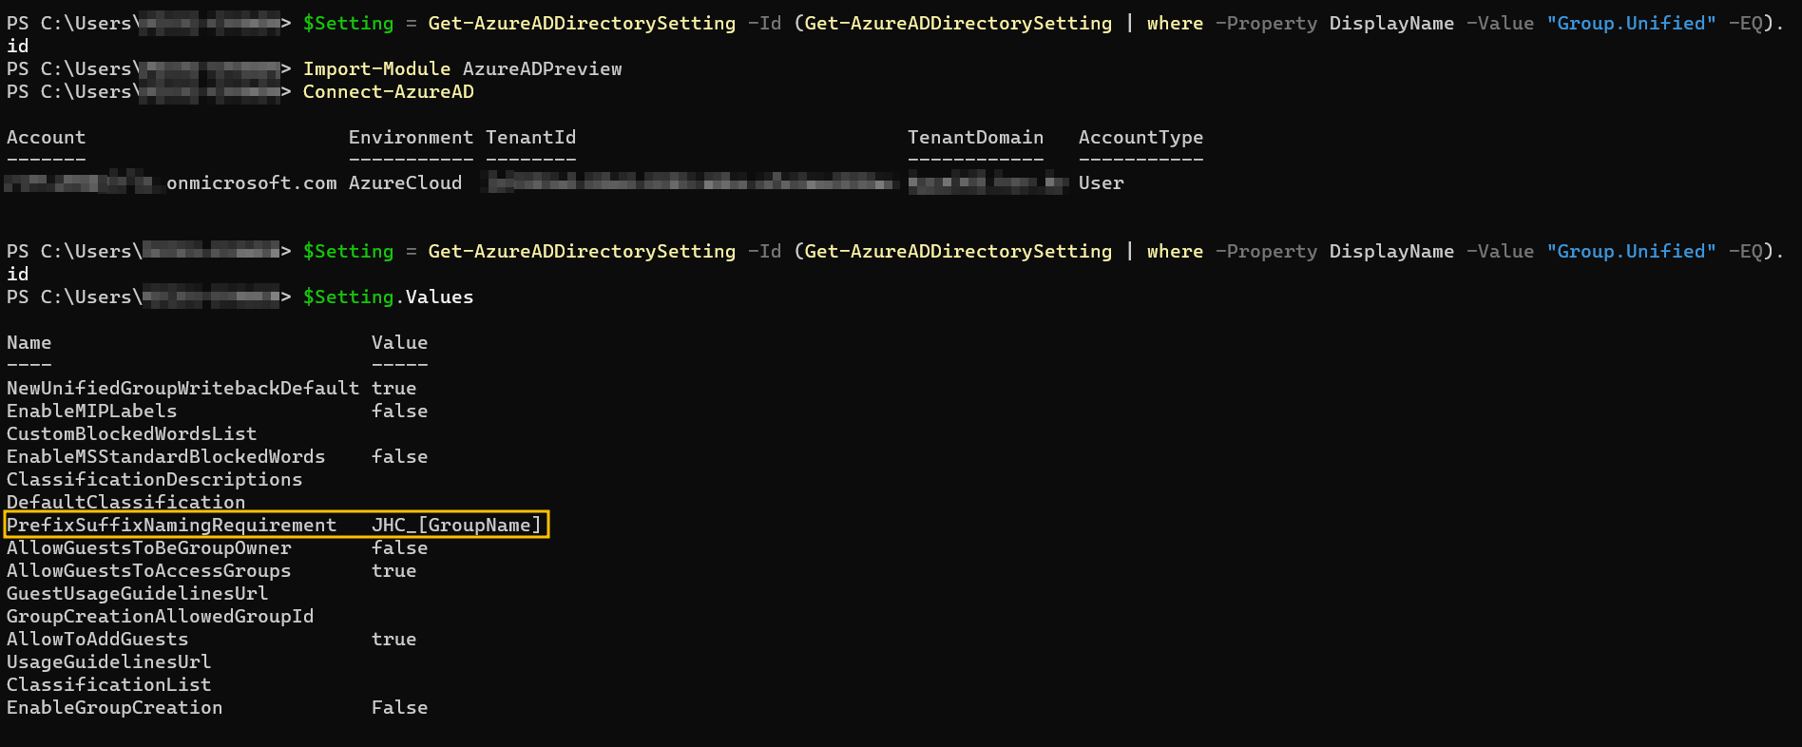Image resolution: width=1802 pixels, height=747 pixels.
Task: Click the ClassificationDescriptions entry
Action: (x=154, y=479)
